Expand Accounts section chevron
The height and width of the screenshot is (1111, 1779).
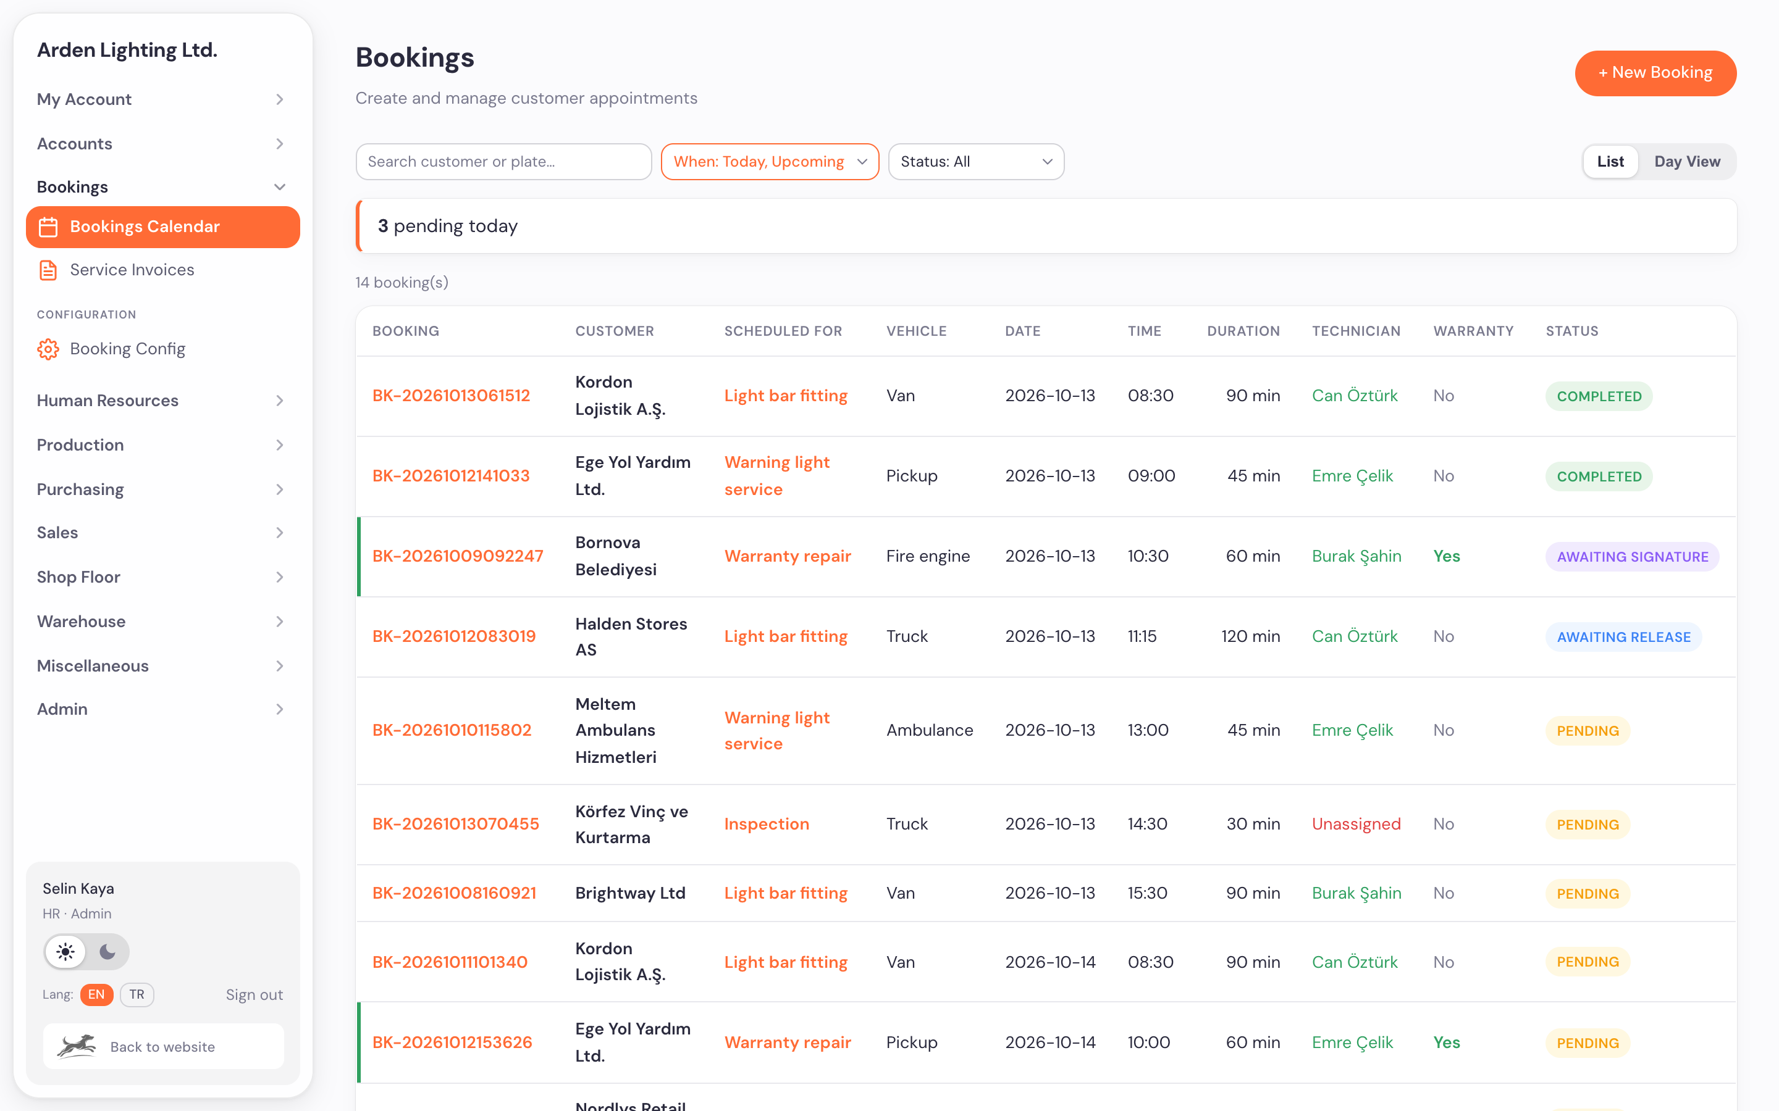tap(279, 144)
